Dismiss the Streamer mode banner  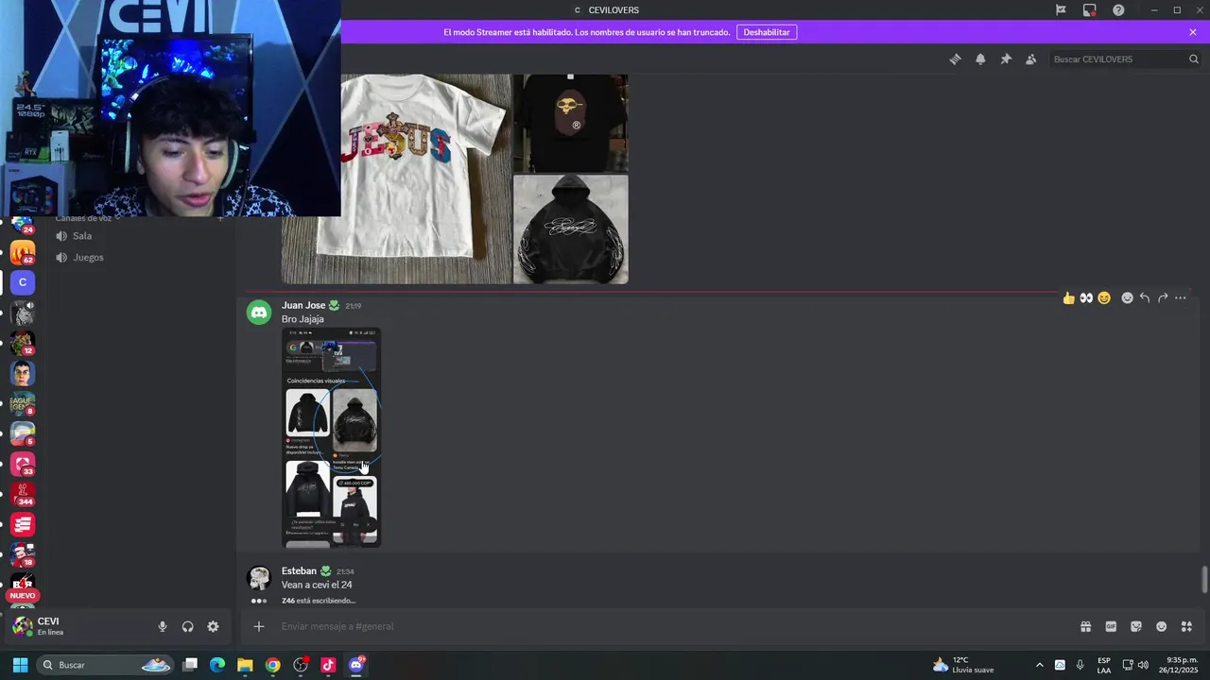click(1193, 32)
